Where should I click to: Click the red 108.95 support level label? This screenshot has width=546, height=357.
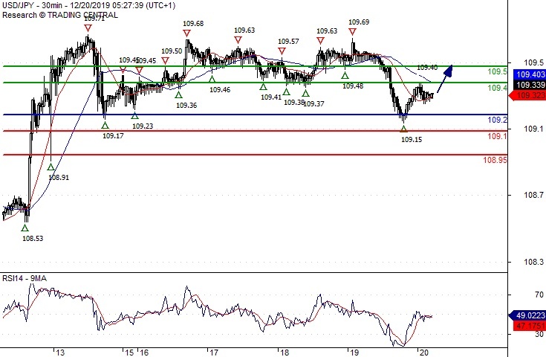(x=495, y=160)
